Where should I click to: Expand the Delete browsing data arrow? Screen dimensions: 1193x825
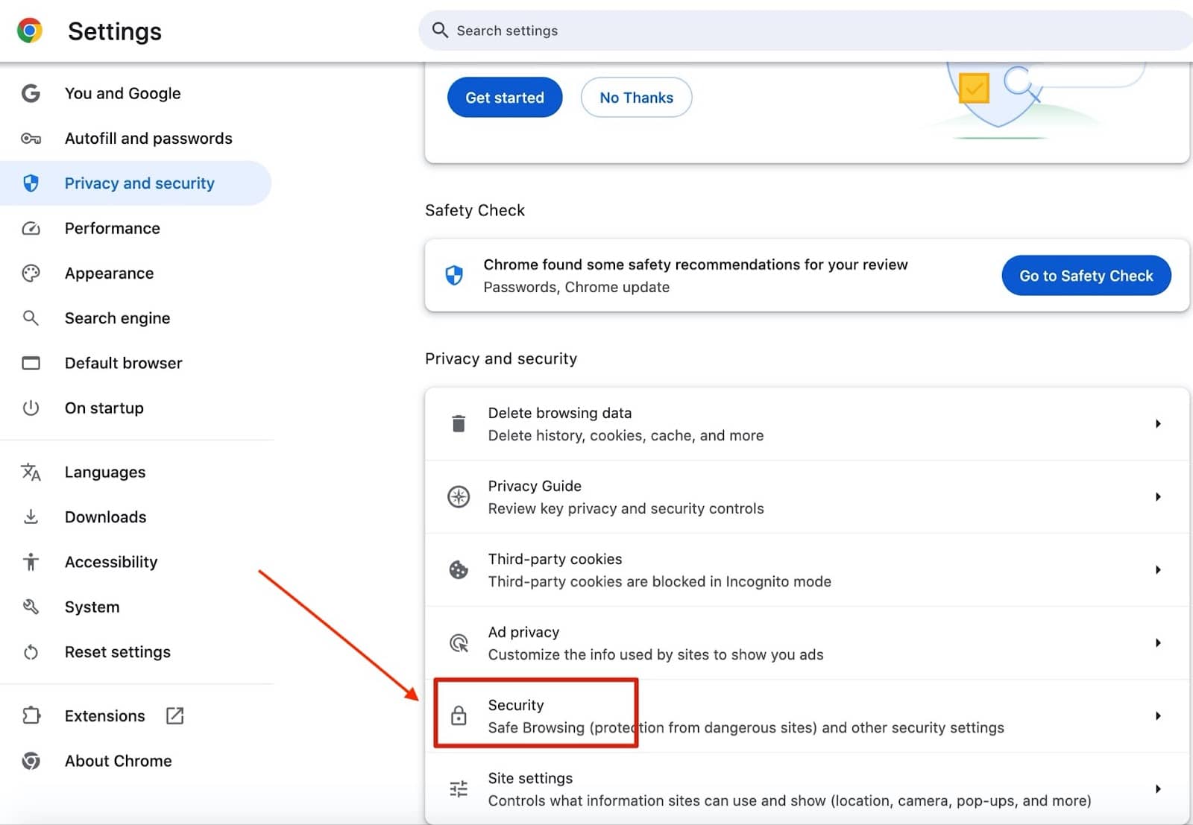[1157, 424]
